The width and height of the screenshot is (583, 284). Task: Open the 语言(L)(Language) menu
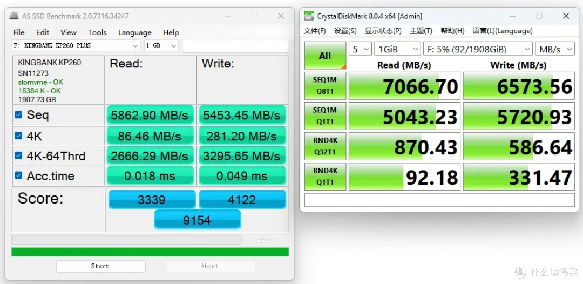pos(503,31)
